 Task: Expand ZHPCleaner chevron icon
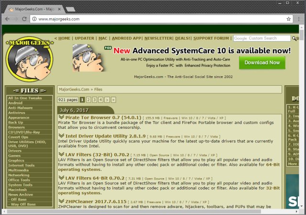tap(62, 201)
